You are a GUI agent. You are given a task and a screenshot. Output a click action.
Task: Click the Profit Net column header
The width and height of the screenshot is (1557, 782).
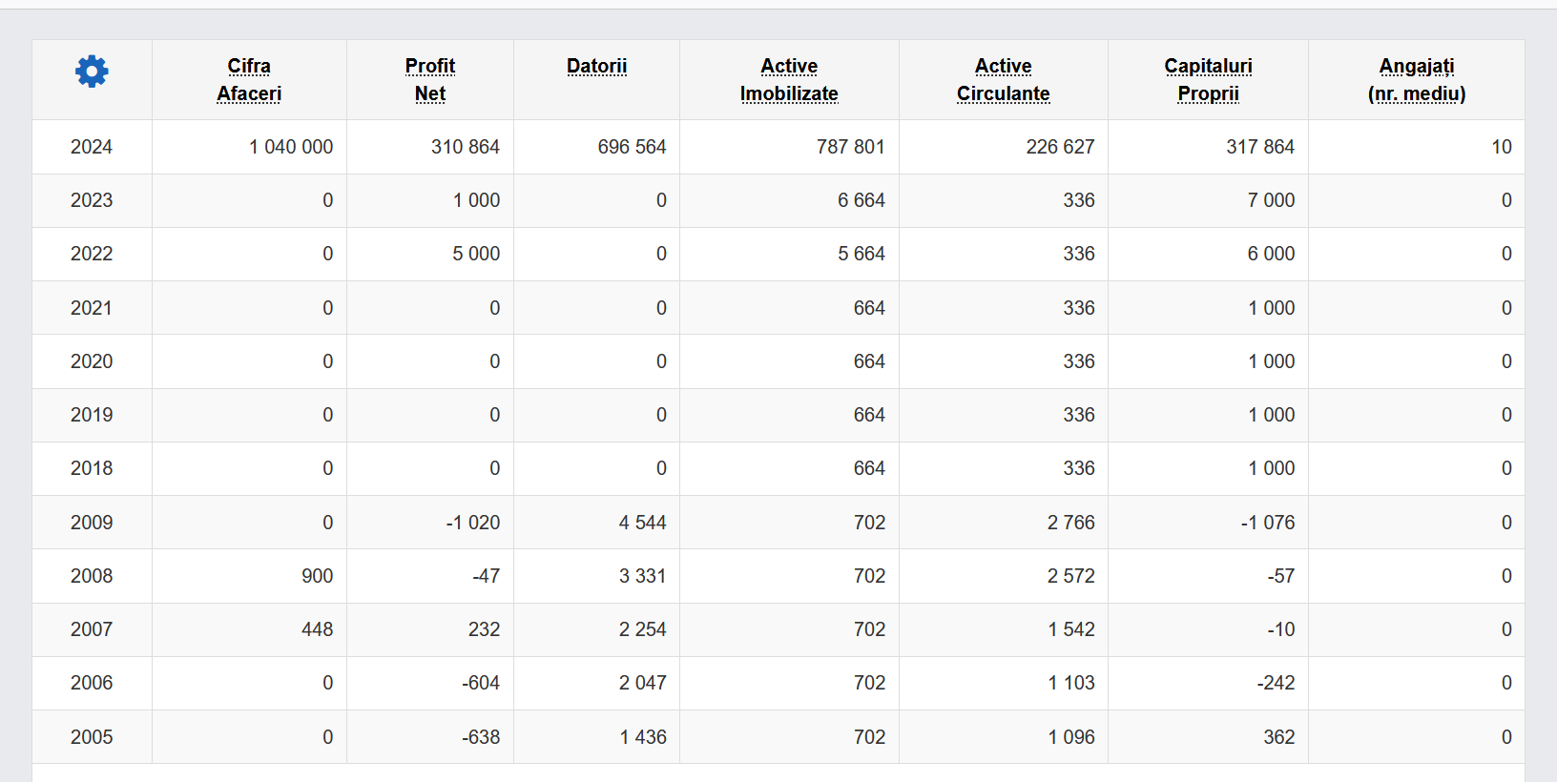click(x=430, y=80)
